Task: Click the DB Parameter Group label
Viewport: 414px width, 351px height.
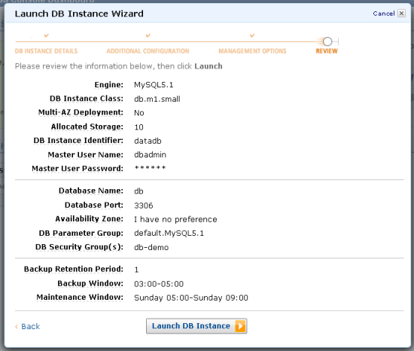Action: pos(81,233)
